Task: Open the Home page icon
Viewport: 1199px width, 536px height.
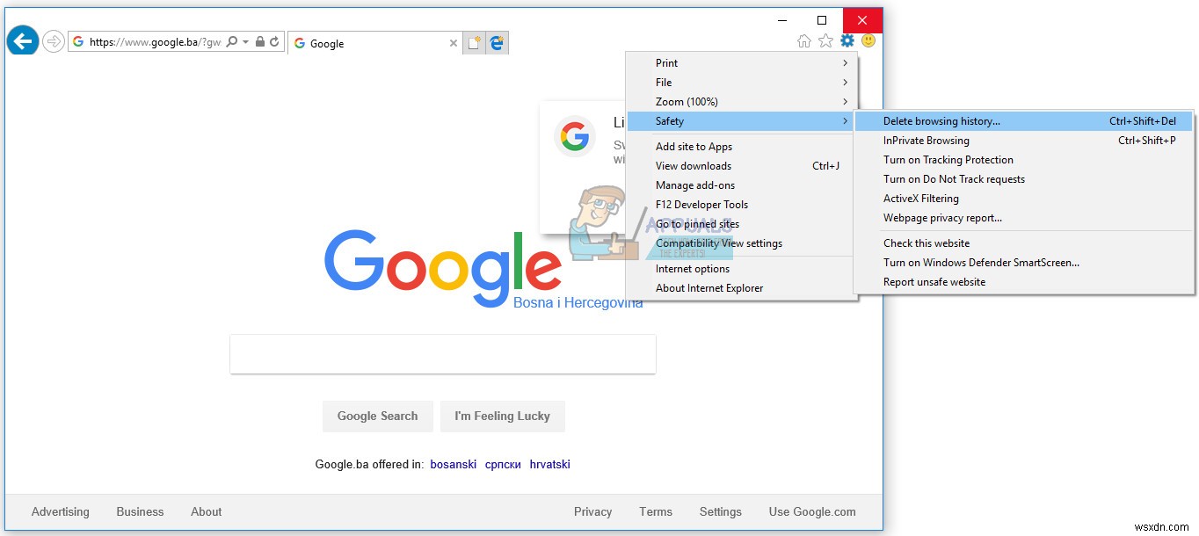Action: (803, 40)
